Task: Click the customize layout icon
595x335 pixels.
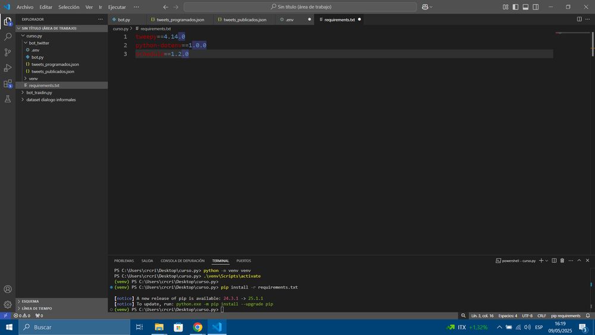Action: [505, 7]
